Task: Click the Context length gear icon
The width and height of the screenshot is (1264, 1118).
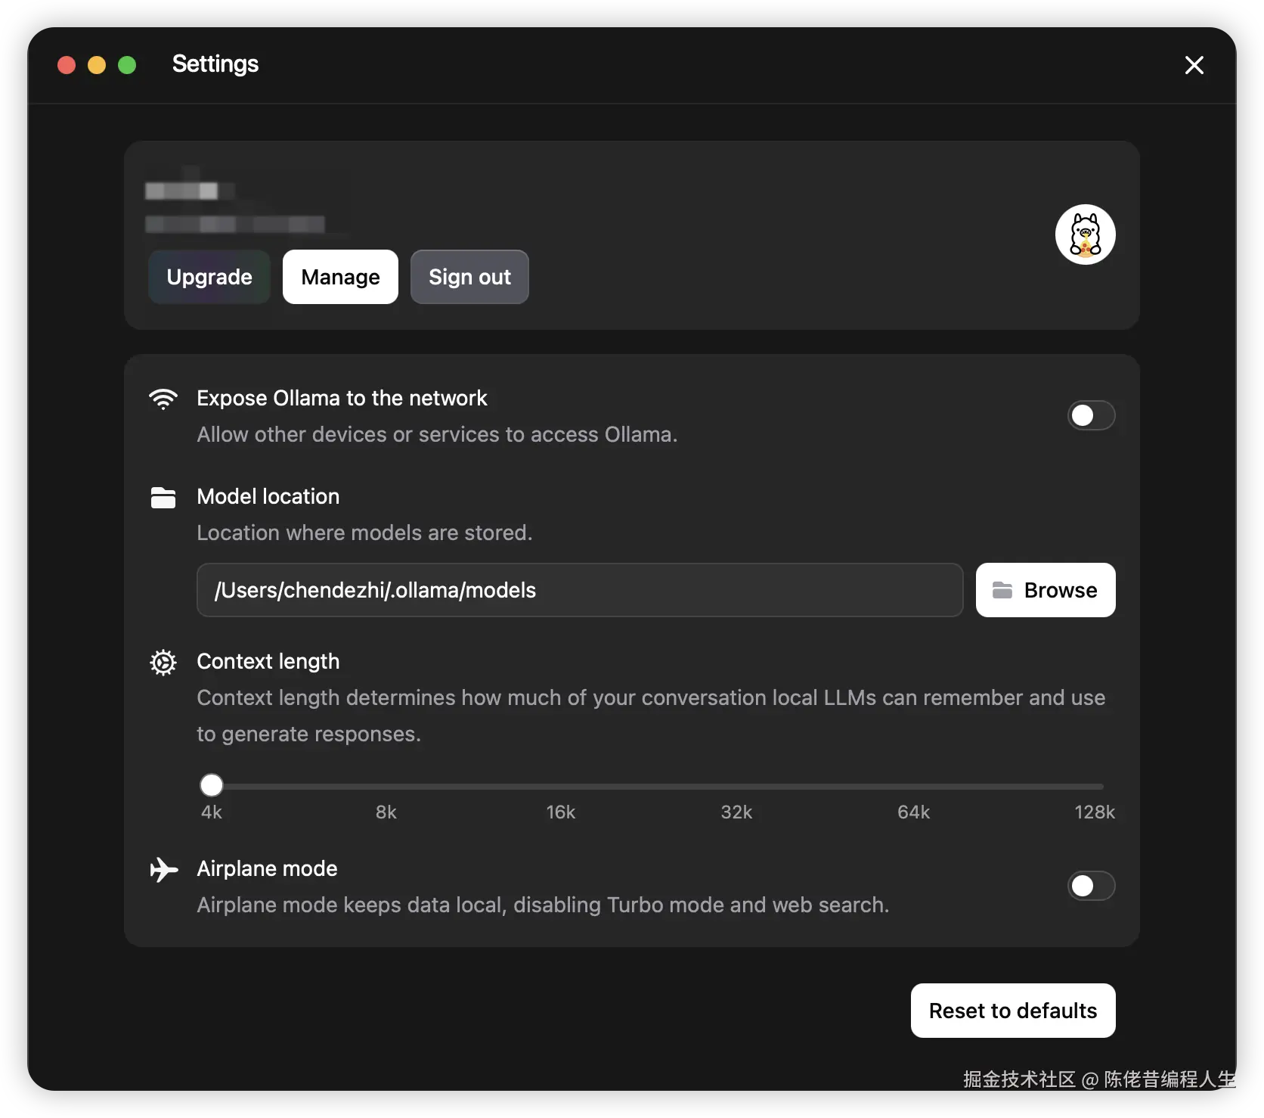Action: click(163, 663)
